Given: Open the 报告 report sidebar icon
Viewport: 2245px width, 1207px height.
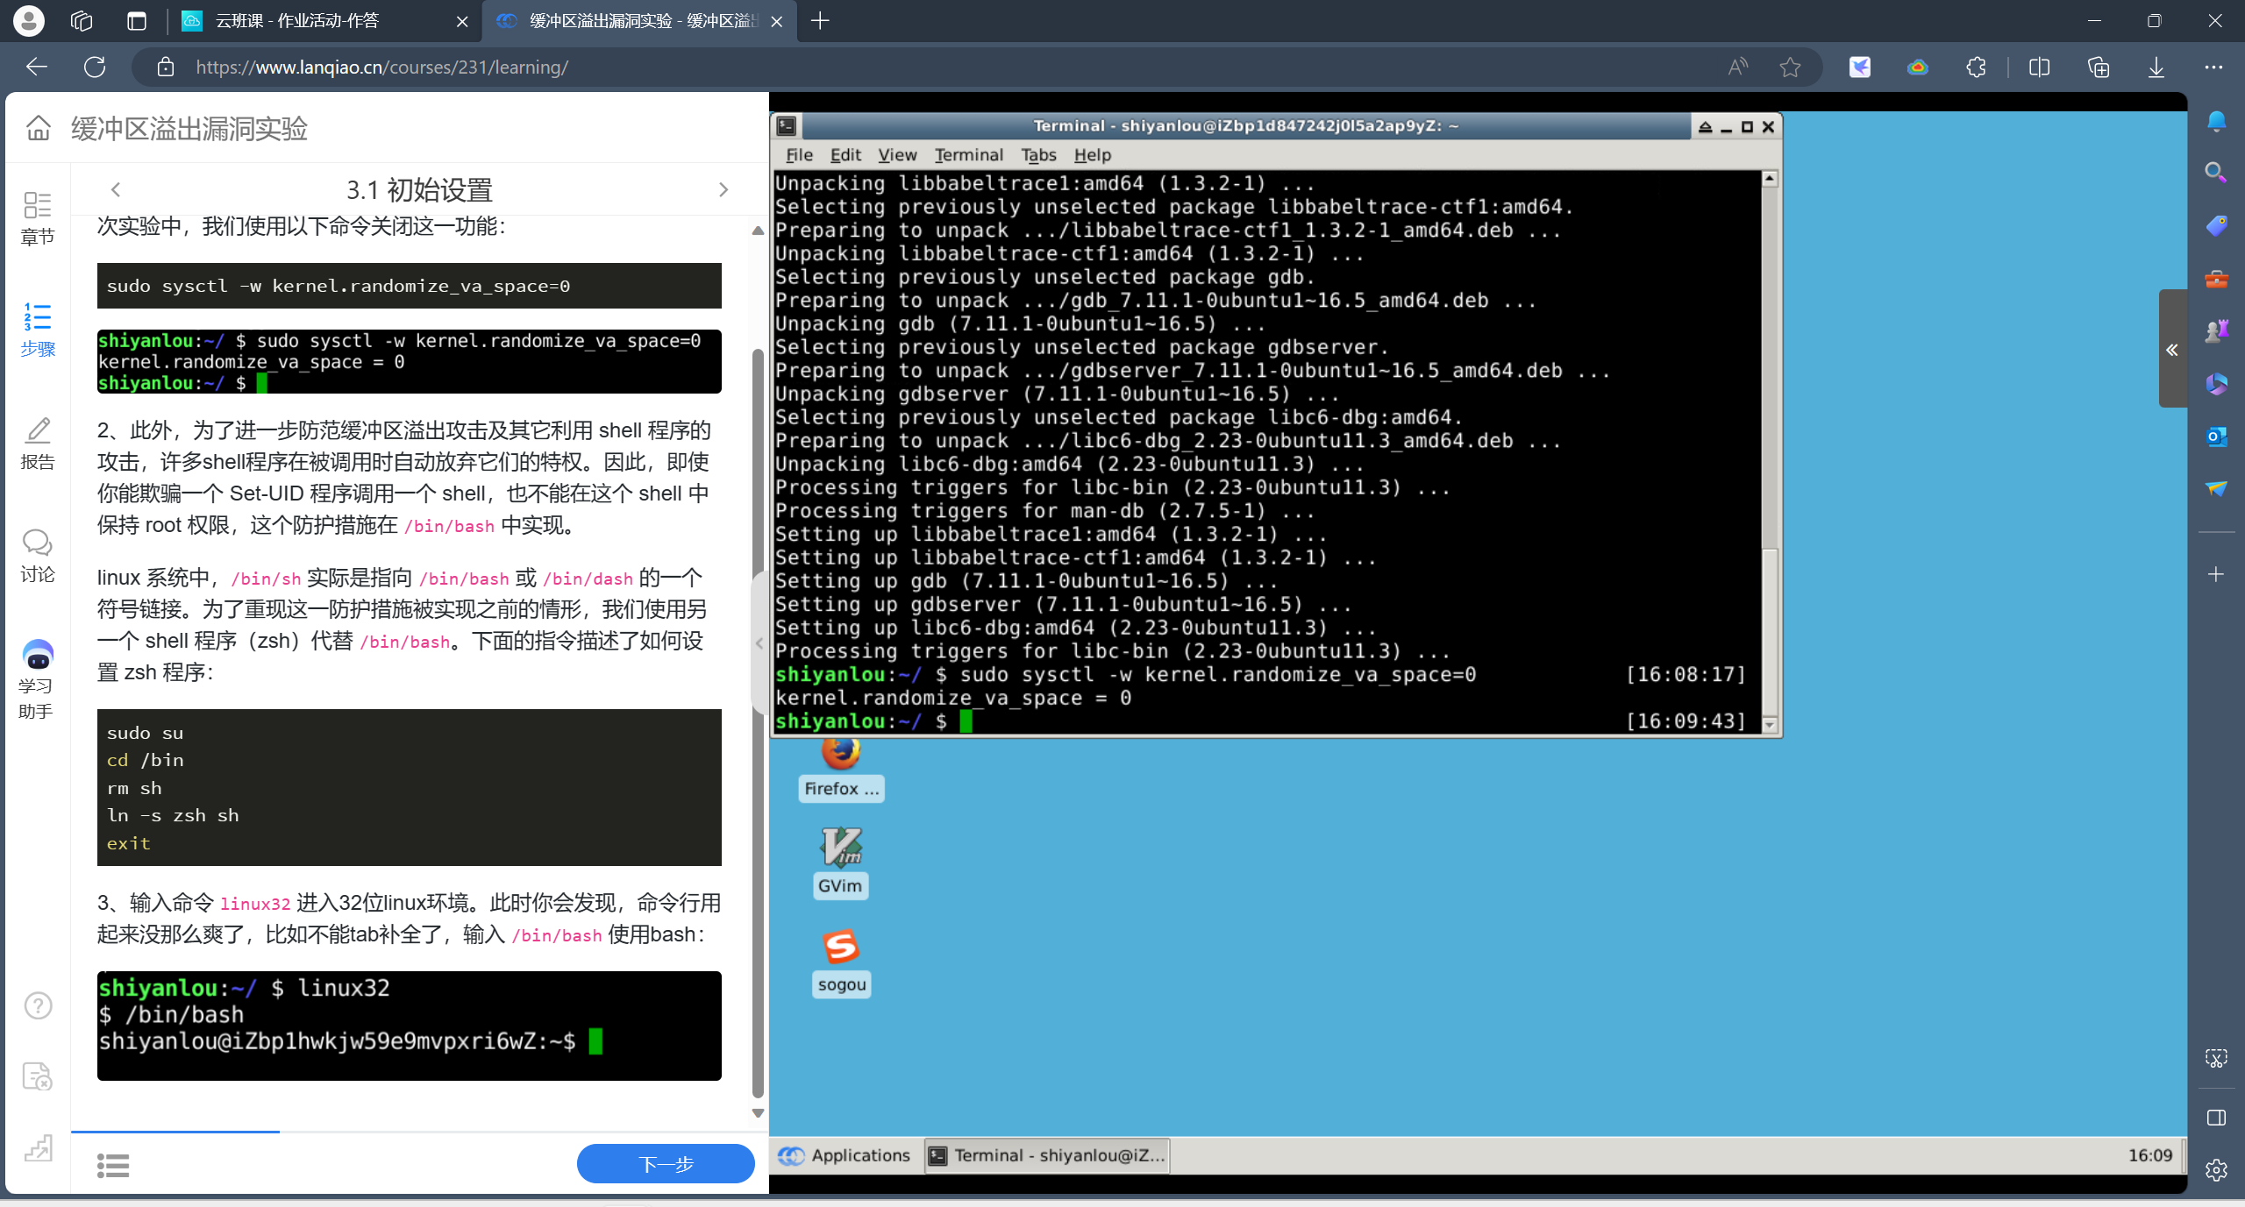Looking at the screenshot, I should [37, 443].
